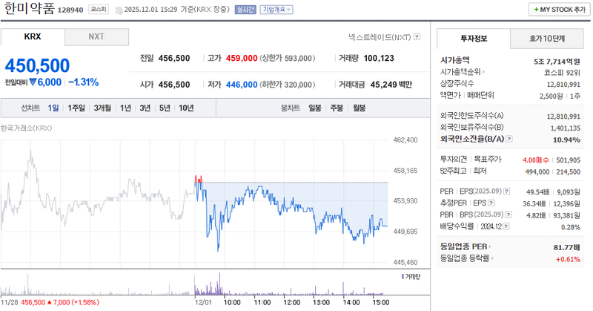Click the 코스피 92위 rank value
The width and height of the screenshot is (593, 311).
click(562, 73)
